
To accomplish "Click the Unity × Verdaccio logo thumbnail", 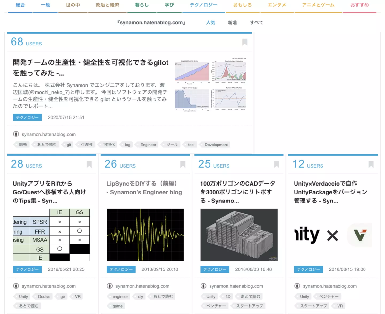I will (333, 235).
